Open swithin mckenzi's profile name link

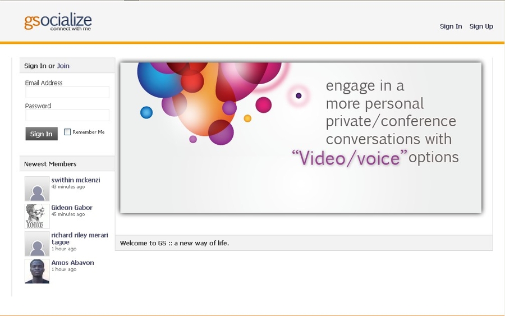(76, 180)
